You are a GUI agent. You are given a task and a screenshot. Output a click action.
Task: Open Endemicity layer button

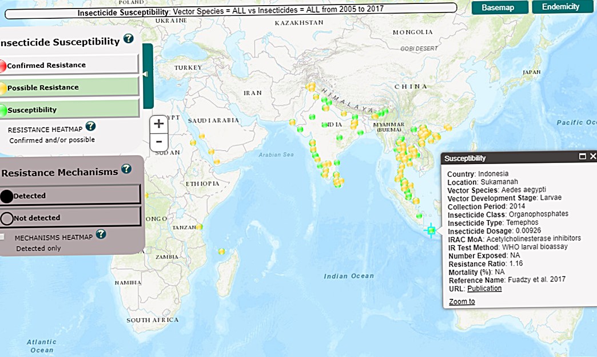click(x=563, y=7)
